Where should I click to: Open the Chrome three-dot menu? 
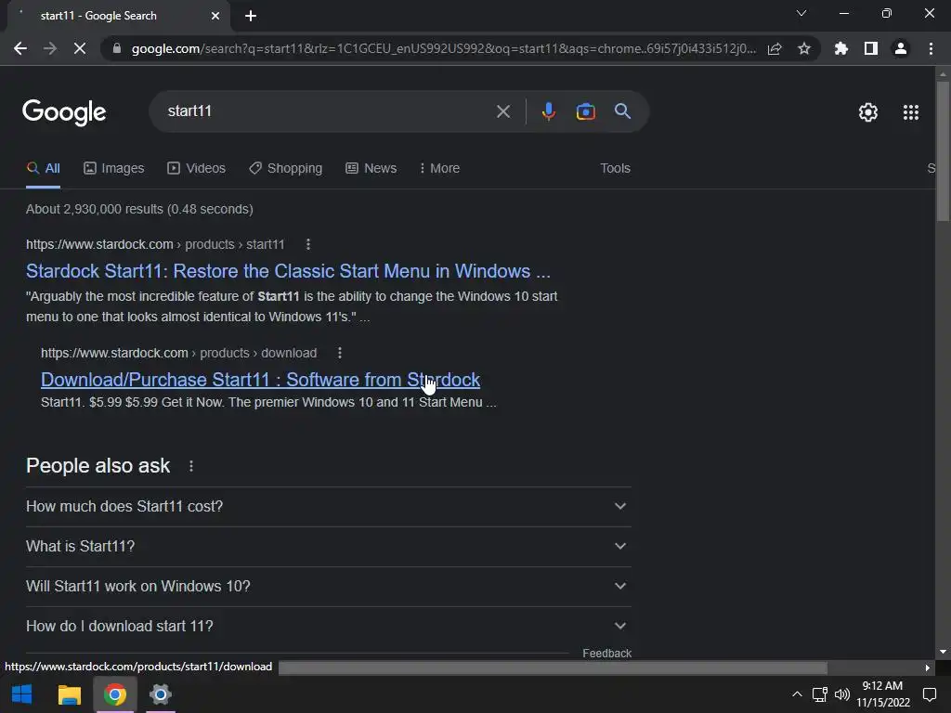(931, 48)
